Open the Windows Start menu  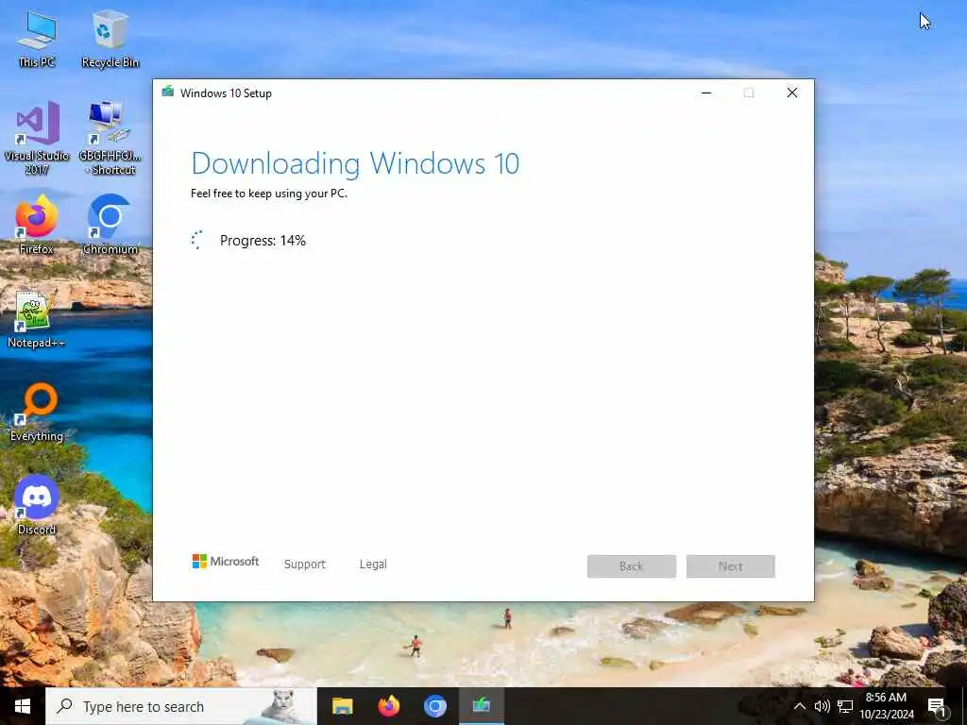23,706
